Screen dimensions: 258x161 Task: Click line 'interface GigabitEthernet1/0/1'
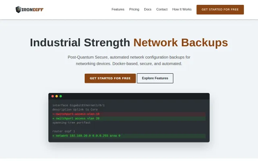pyautogui.click(x=79, y=105)
